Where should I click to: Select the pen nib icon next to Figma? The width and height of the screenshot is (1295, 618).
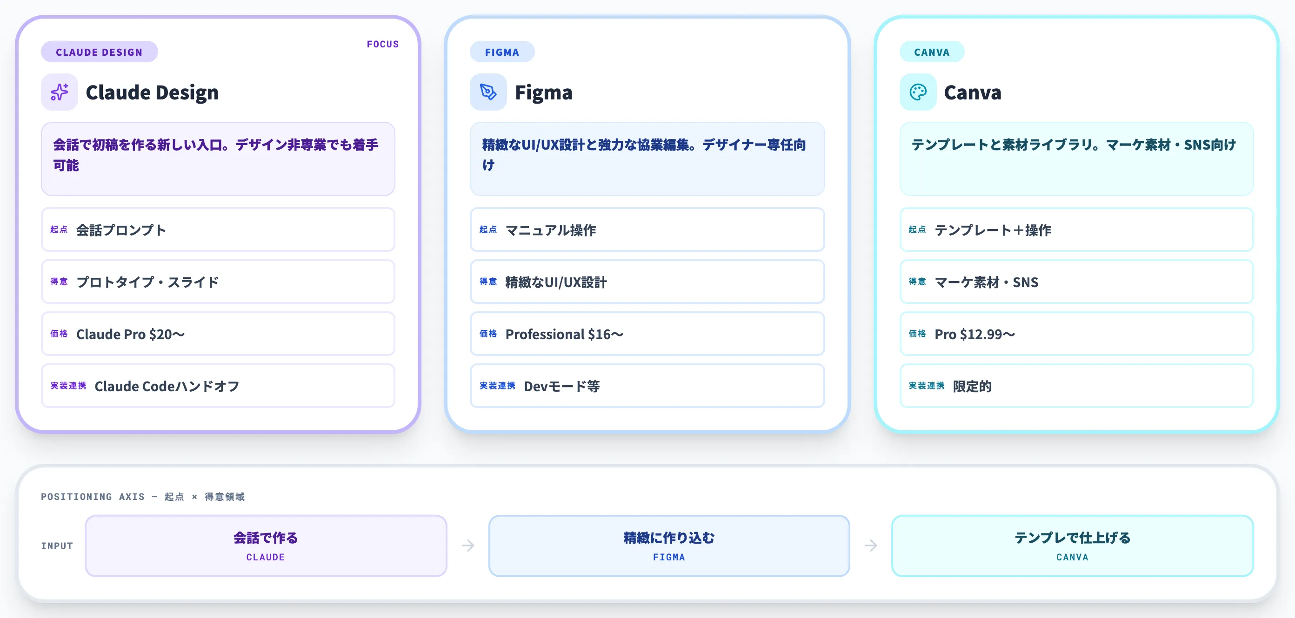[487, 92]
